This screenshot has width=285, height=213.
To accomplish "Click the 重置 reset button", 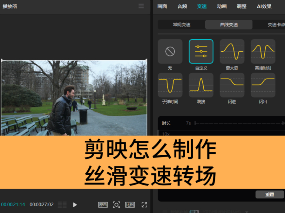I will [x=269, y=195].
